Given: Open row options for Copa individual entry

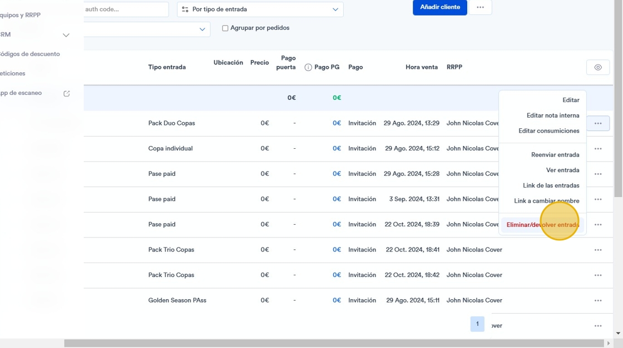Looking at the screenshot, I should point(597,149).
